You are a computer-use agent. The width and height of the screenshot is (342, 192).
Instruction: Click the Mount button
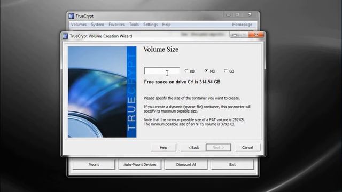94,165
